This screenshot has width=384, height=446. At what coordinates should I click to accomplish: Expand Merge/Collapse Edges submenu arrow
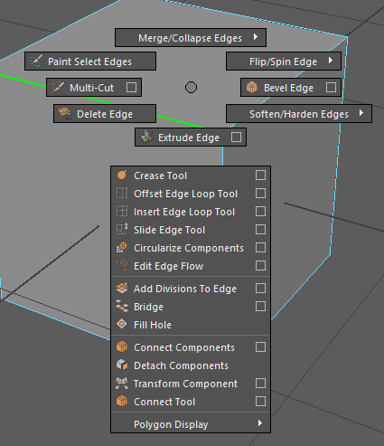(x=256, y=37)
